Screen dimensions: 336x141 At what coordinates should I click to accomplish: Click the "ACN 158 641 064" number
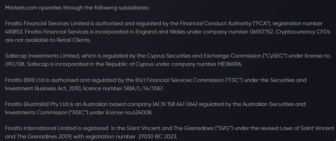pyautogui.click(x=175, y=104)
